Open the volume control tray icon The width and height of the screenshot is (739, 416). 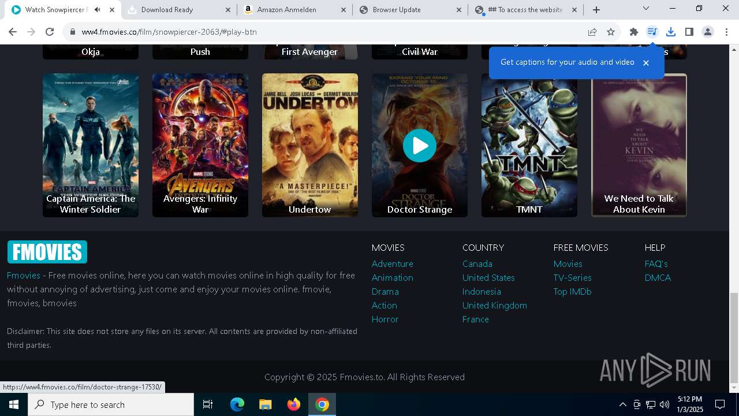pos(665,404)
